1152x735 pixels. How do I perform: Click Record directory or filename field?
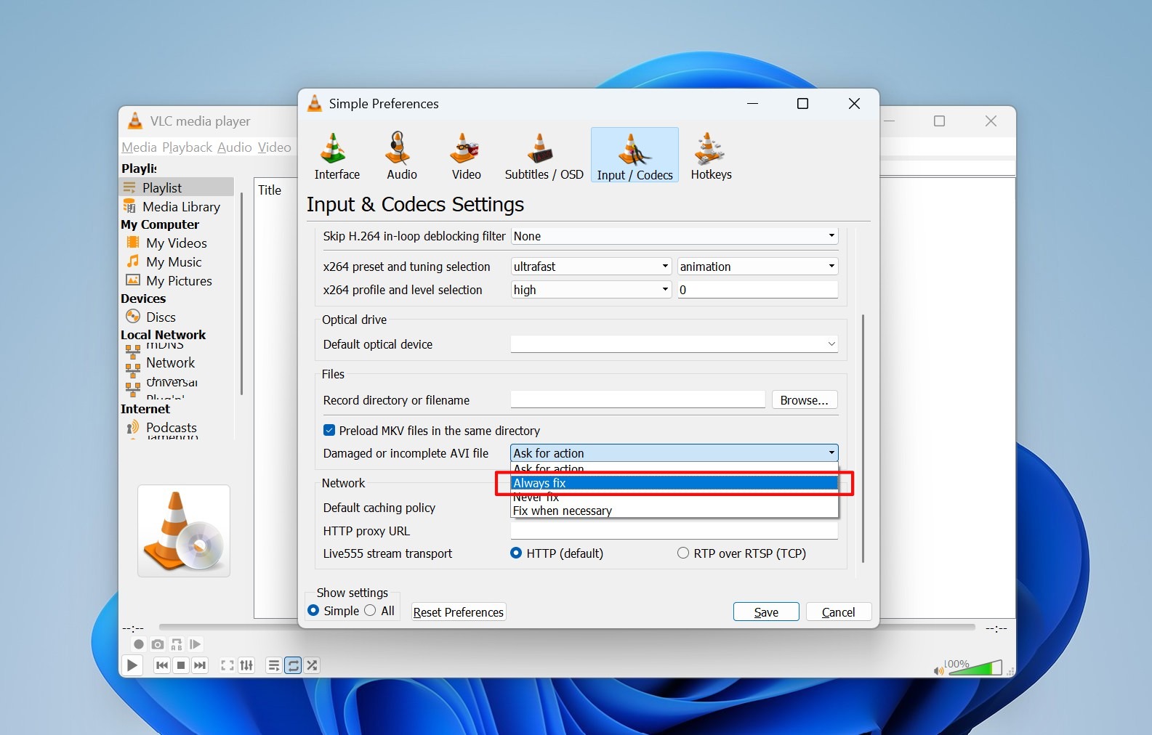coord(637,399)
